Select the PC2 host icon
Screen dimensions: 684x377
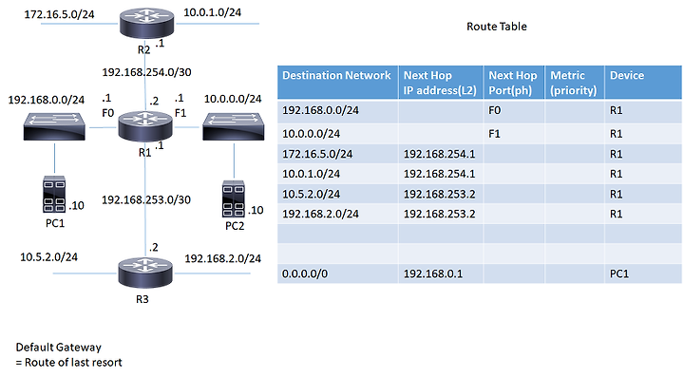(x=234, y=199)
